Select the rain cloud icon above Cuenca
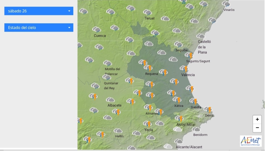The width and height of the screenshot is (265, 151). click(97, 29)
